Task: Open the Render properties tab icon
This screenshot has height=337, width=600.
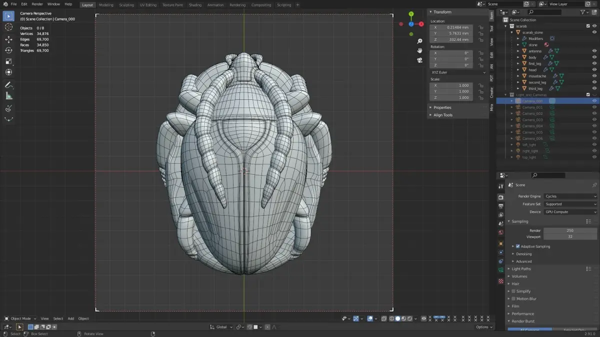Action: tap(500, 197)
